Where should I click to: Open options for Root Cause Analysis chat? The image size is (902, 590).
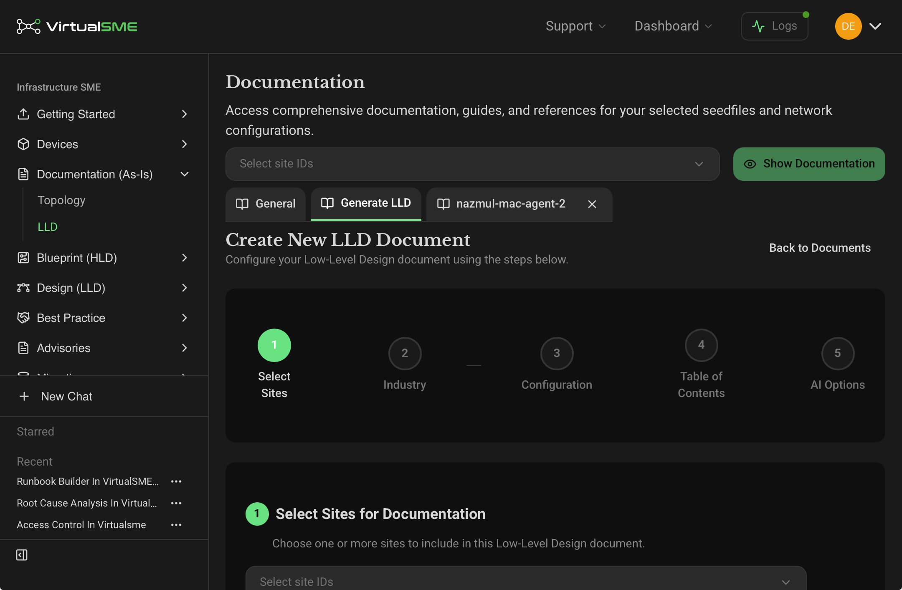click(176, 503)
